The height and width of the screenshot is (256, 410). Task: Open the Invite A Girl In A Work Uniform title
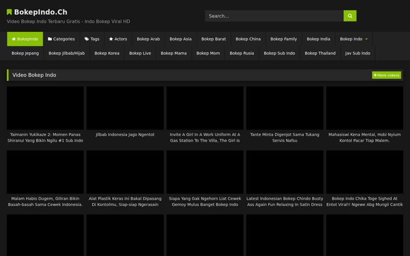click(205, 138)
